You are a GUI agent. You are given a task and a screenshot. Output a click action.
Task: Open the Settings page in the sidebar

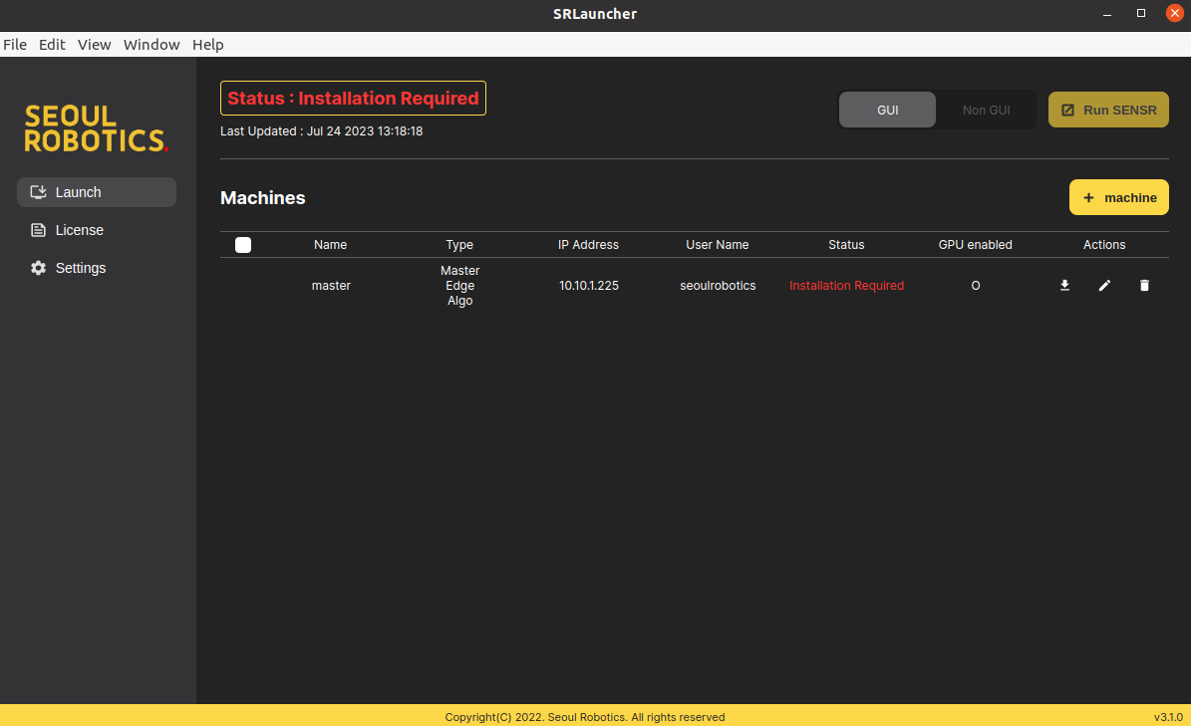(97, 268)
